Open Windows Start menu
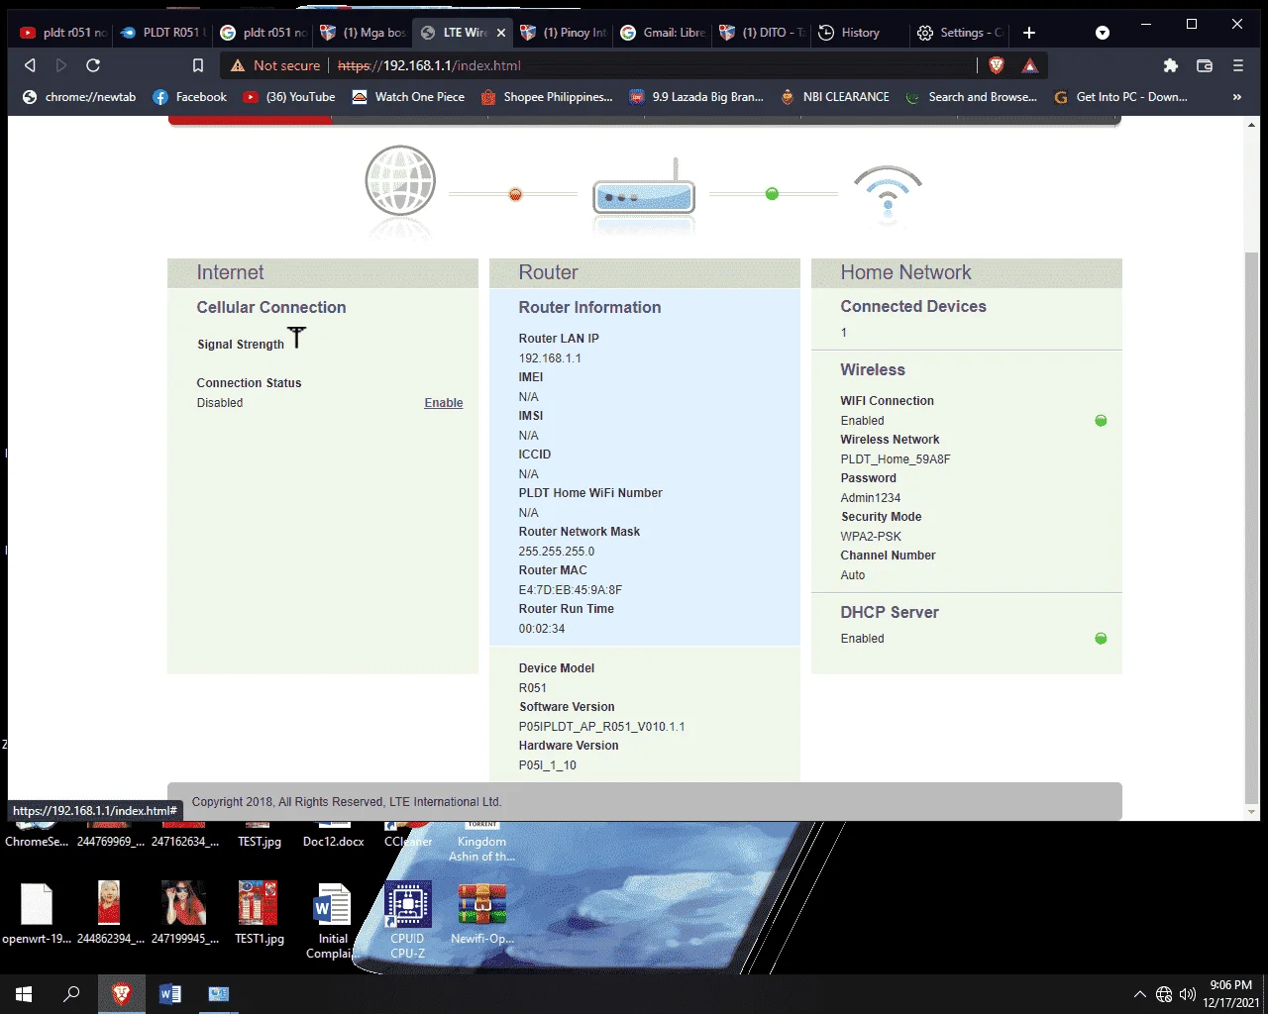Image resolution: width=1268 pixels, height=1014 pixels. tap(24, 994)
